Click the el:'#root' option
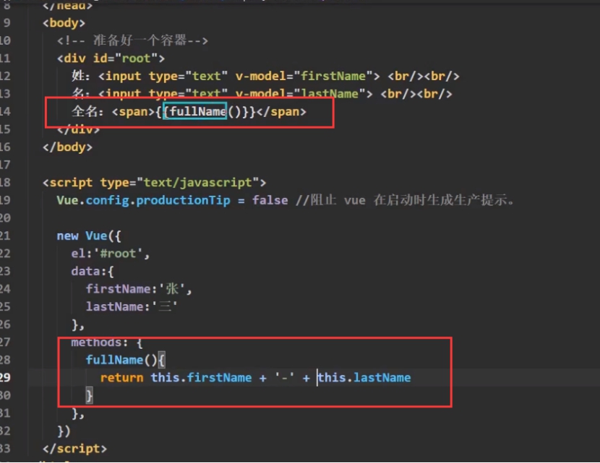 [110, 254]
